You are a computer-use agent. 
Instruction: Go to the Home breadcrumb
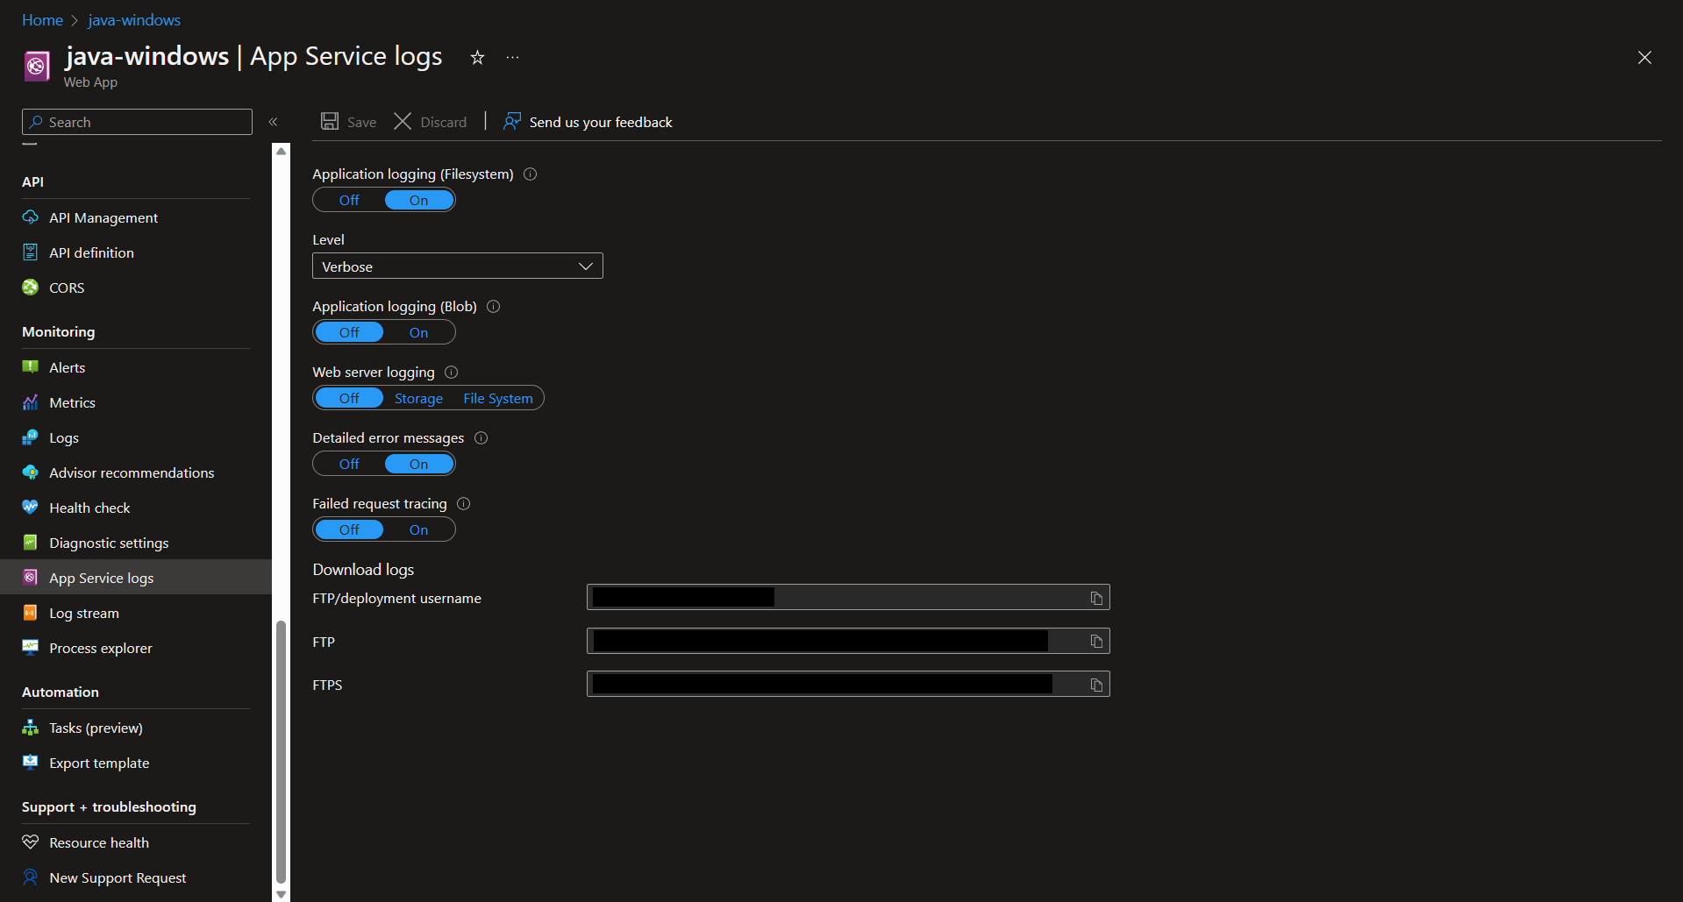(x=42, y=20)
